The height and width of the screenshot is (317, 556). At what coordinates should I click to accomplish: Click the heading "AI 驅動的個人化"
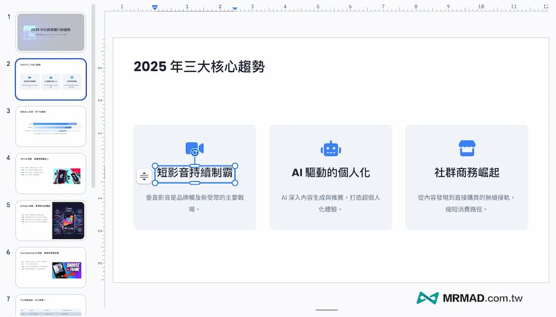click(x=331, y=173)
